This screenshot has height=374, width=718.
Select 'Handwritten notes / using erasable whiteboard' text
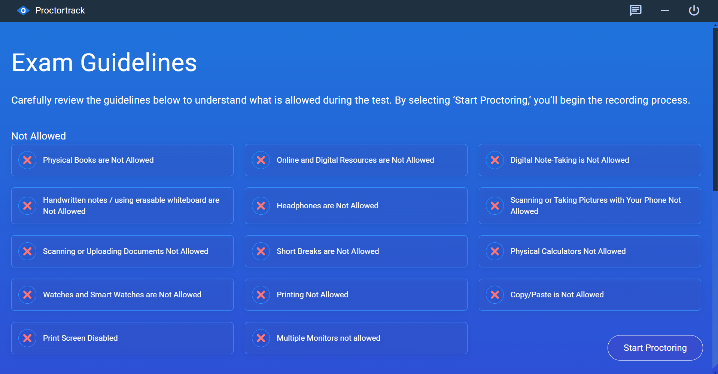pos(131,206)
